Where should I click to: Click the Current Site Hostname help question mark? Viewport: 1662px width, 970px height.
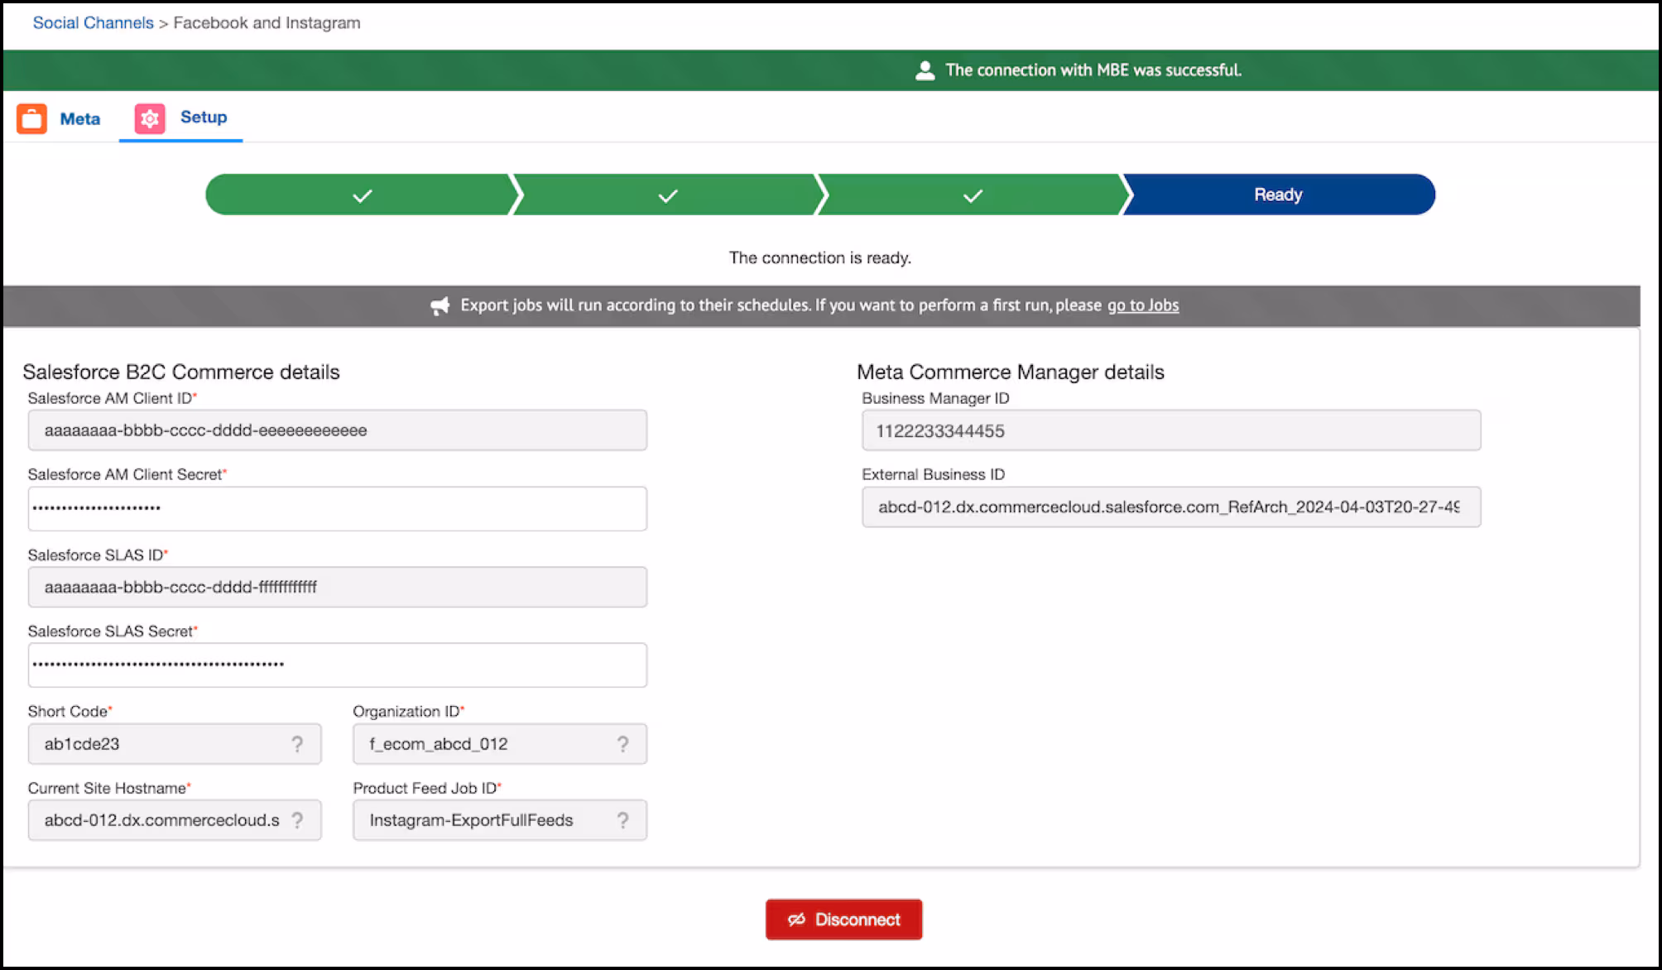[x=297, y=820]
